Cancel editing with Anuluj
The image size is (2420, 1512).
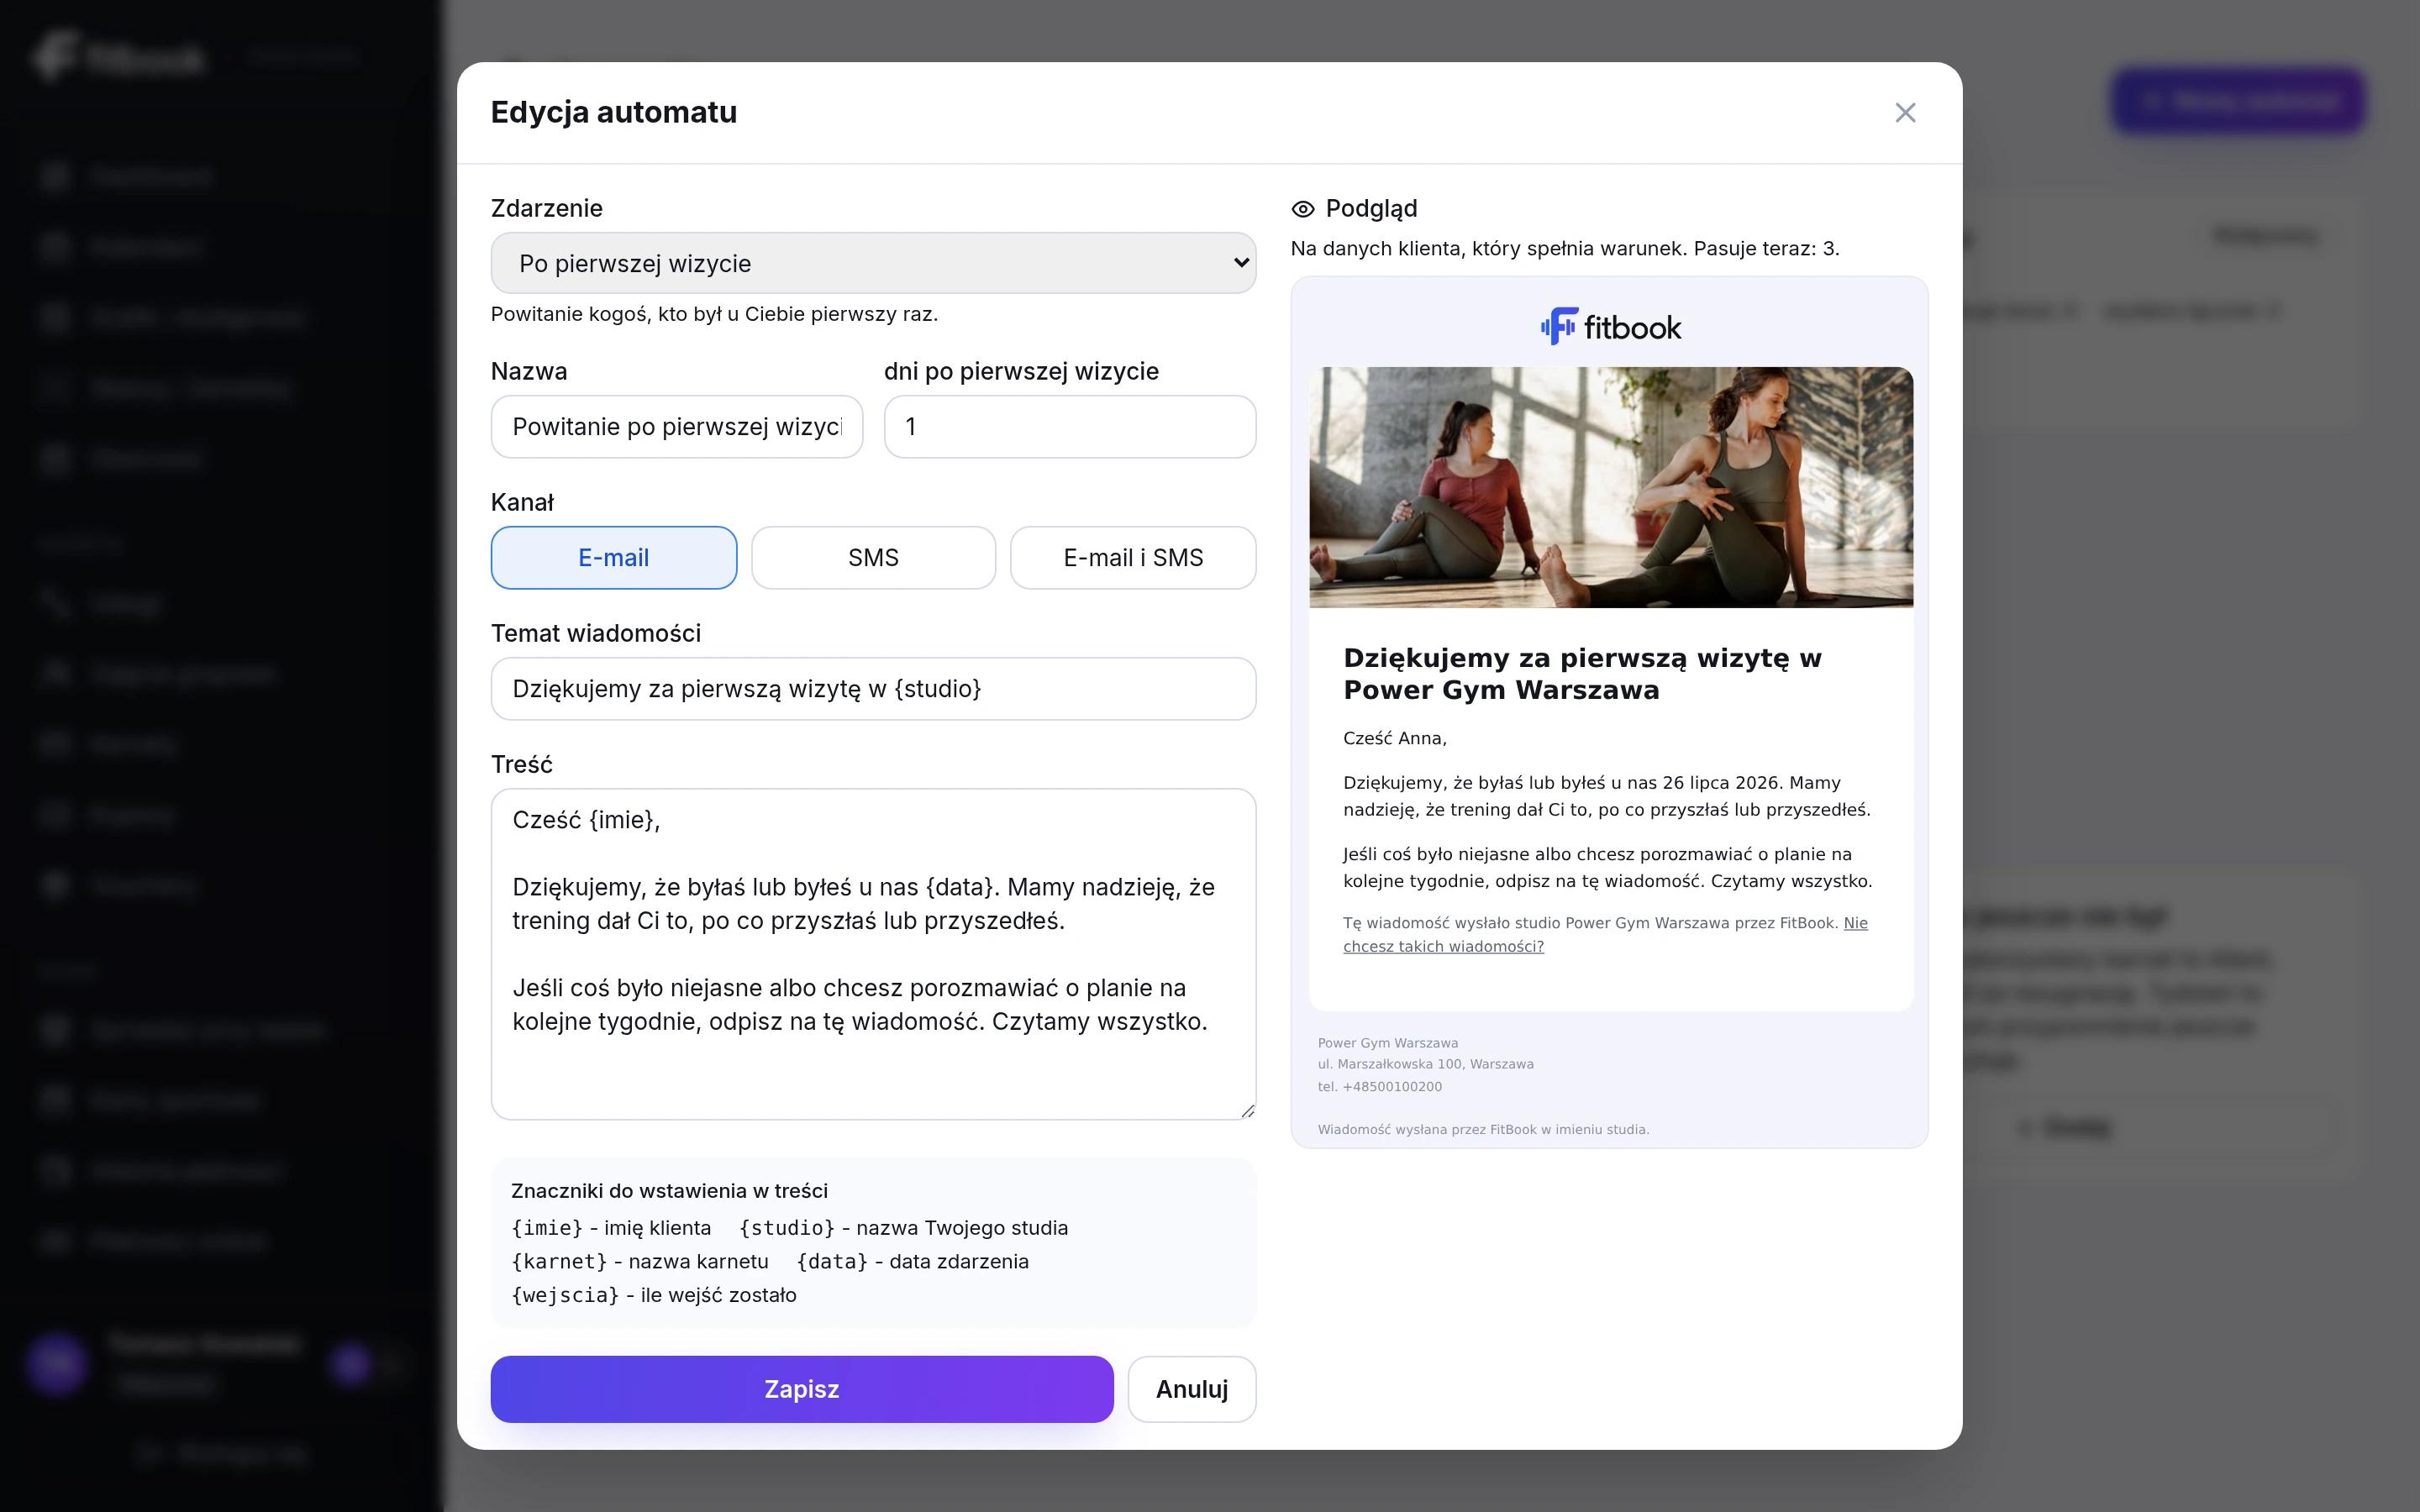coord(1192,1389)
